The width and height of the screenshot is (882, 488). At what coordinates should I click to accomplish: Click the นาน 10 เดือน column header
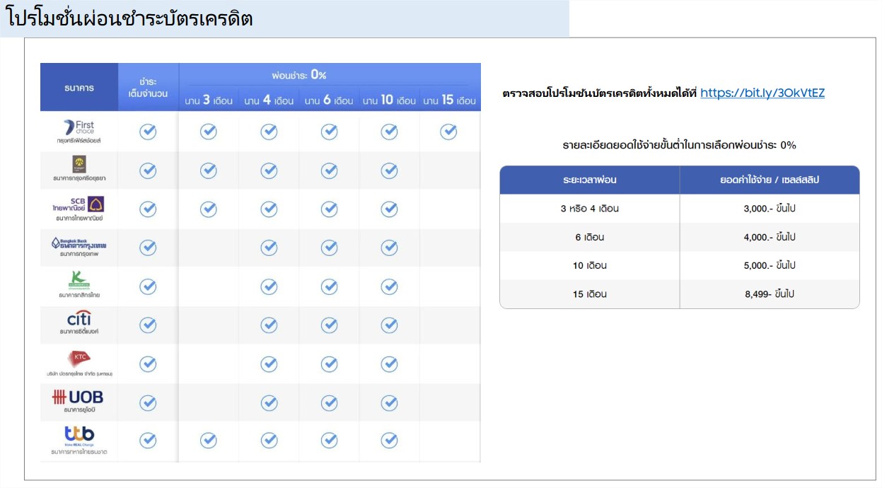click(389, 100)
